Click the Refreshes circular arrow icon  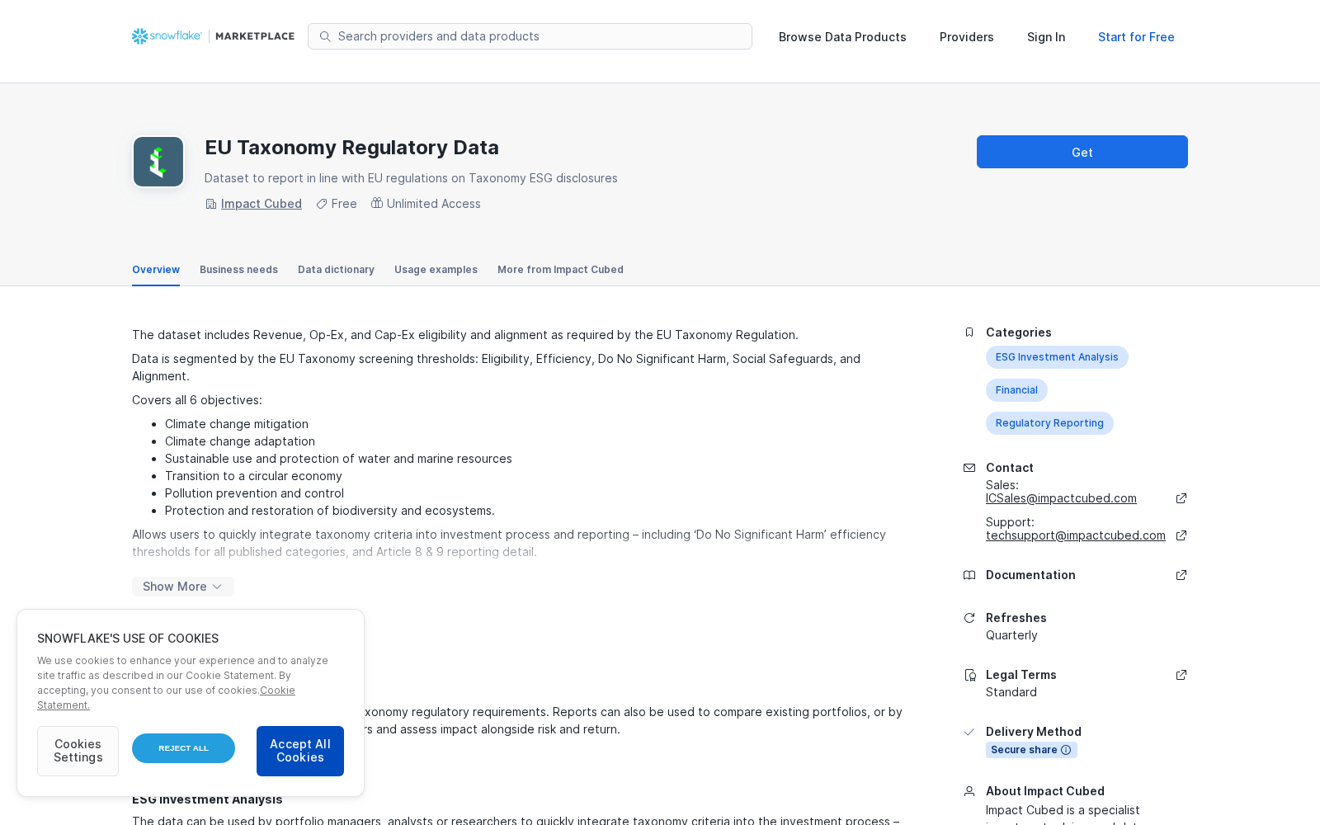pos(969,618)
